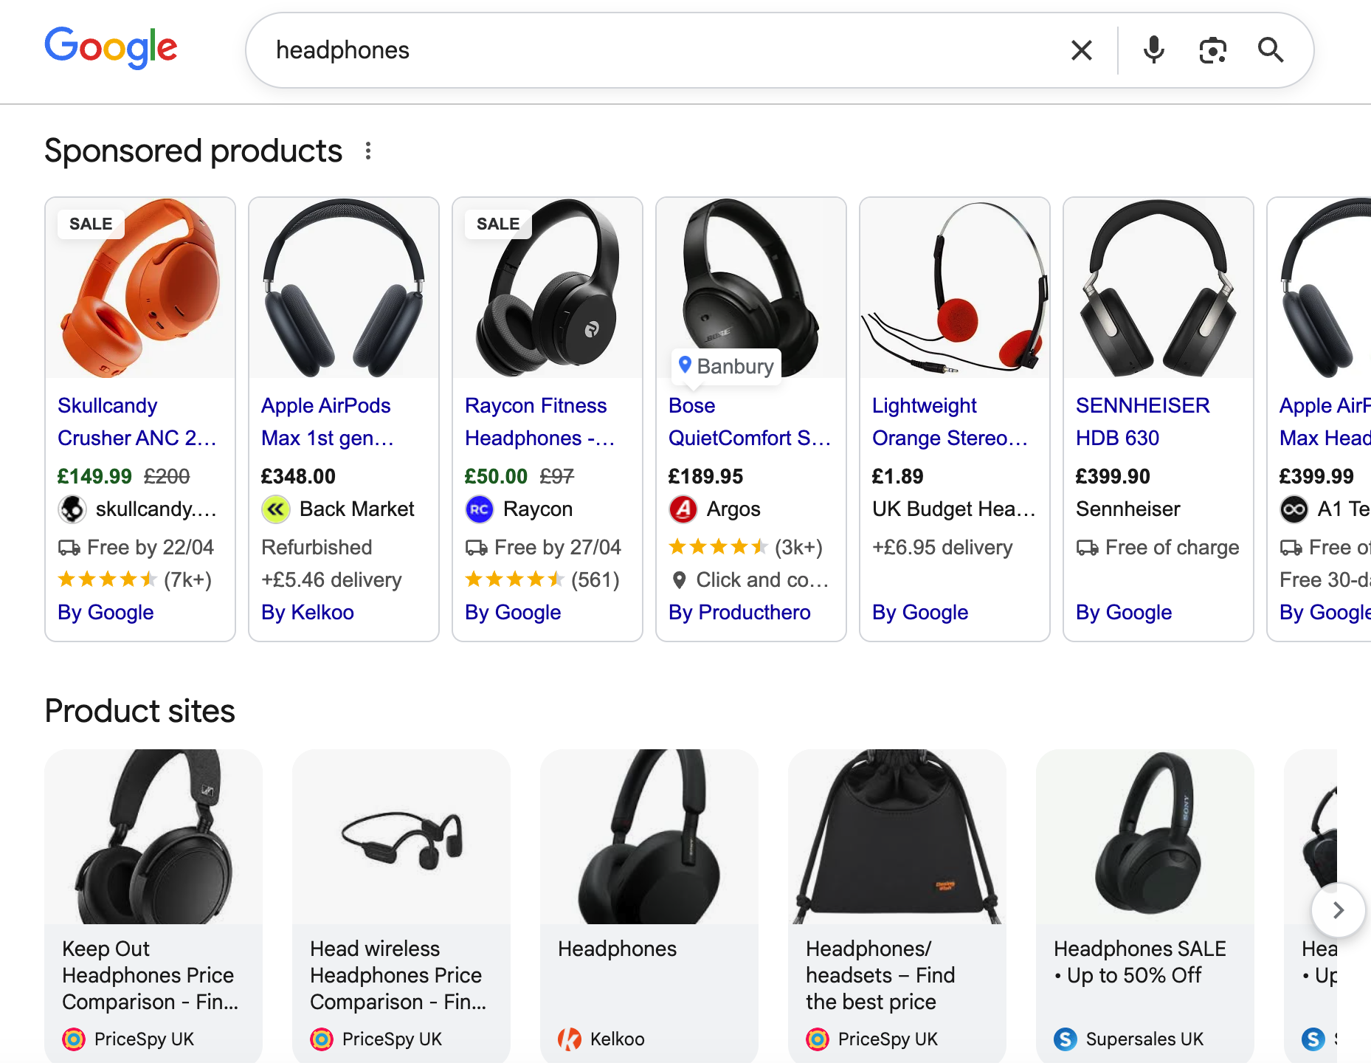Click PriceSpy UK icon under Keep Out card
The image size is (1371, 1063).
pyautogui.click(x=73, y=1039)
